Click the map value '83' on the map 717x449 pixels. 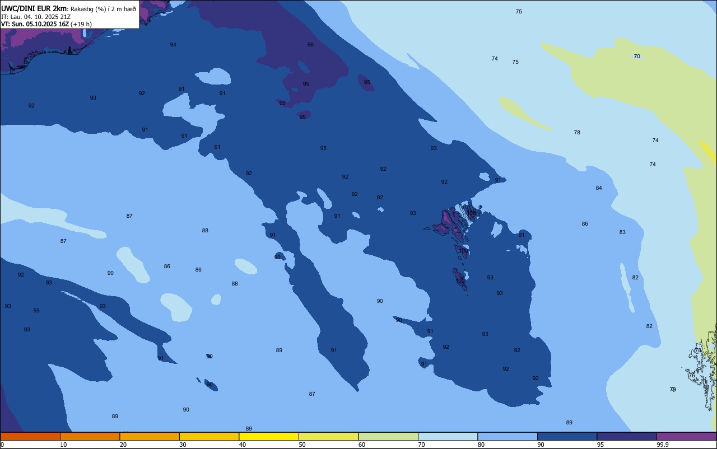[622, 232]
